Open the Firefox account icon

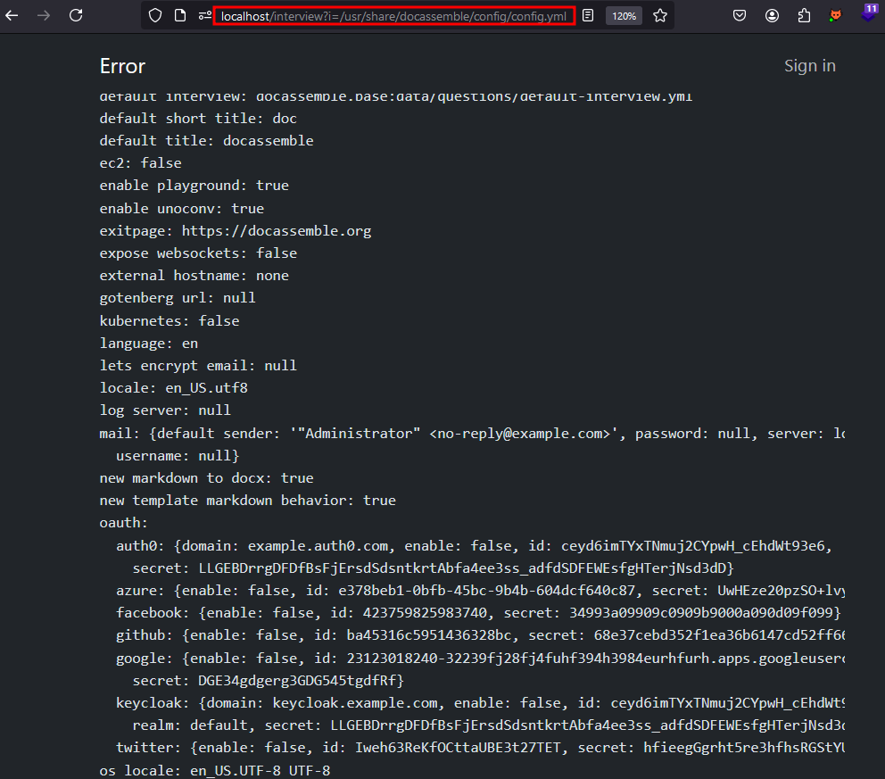coord(772,16)
